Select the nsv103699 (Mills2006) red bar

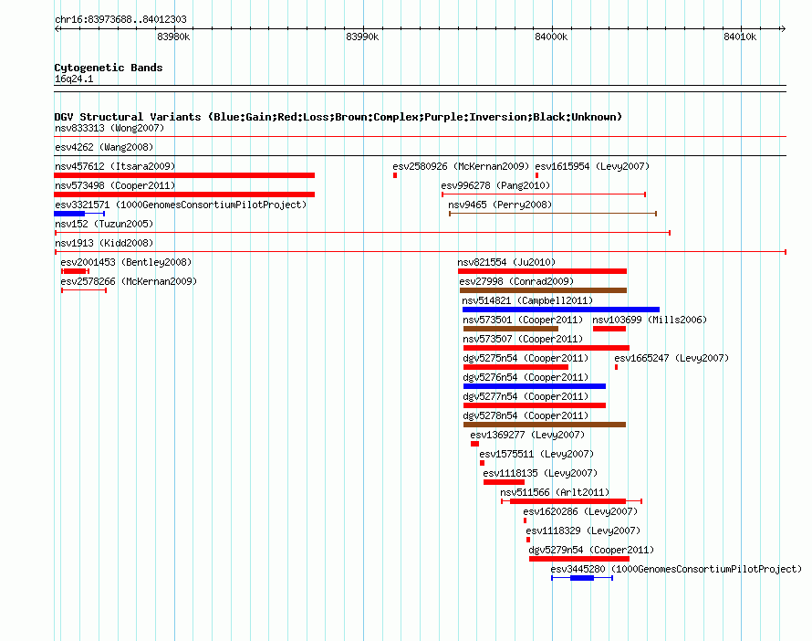pyautogui.click(x=609, y=329)
